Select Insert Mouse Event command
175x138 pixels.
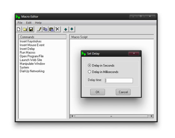point(32,45)
